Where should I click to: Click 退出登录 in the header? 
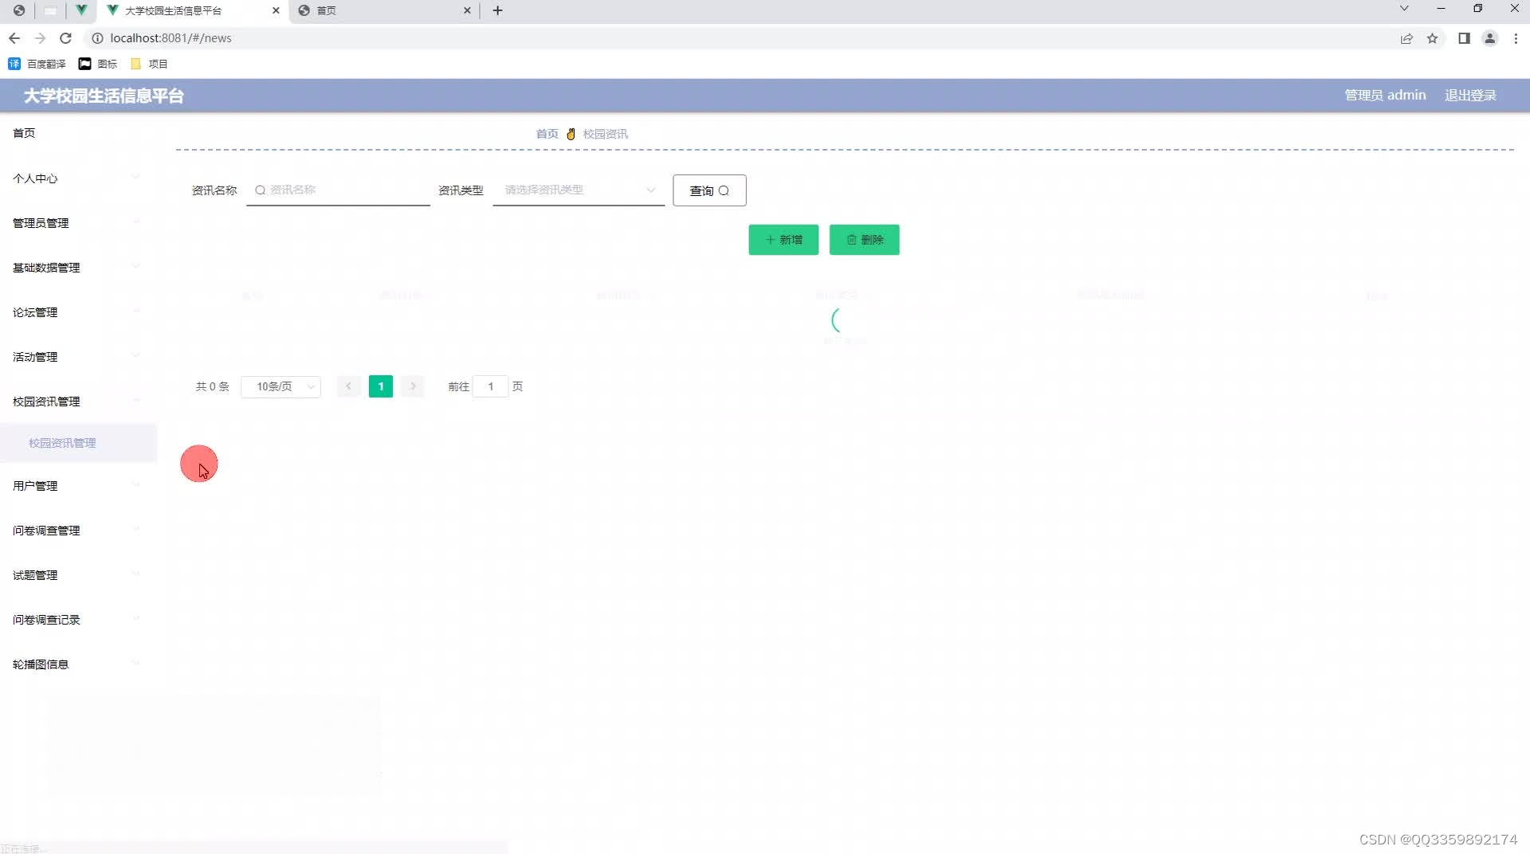(1470, 96)
